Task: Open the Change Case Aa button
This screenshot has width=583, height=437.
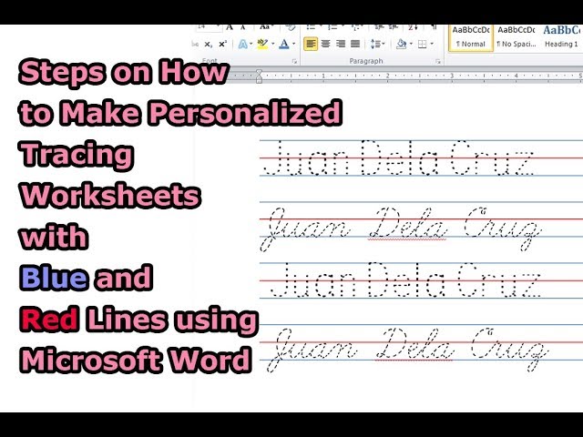Action: 265,27
